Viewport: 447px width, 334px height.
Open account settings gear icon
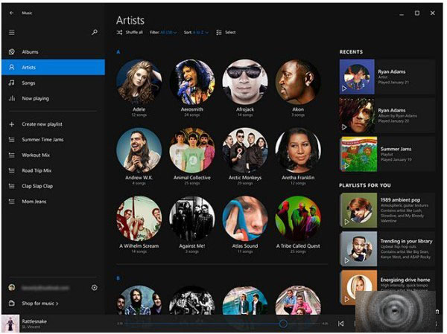pos(95,287)
